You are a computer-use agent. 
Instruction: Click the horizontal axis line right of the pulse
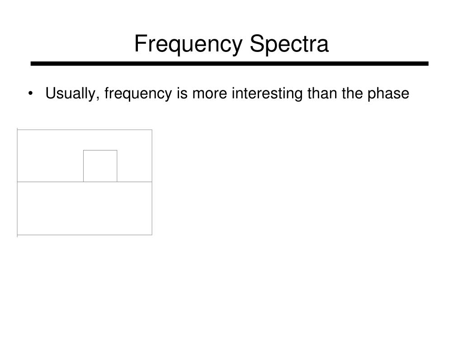(134, 182)
